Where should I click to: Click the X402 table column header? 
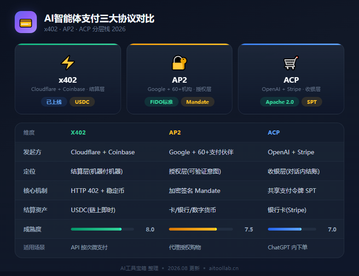78,133
